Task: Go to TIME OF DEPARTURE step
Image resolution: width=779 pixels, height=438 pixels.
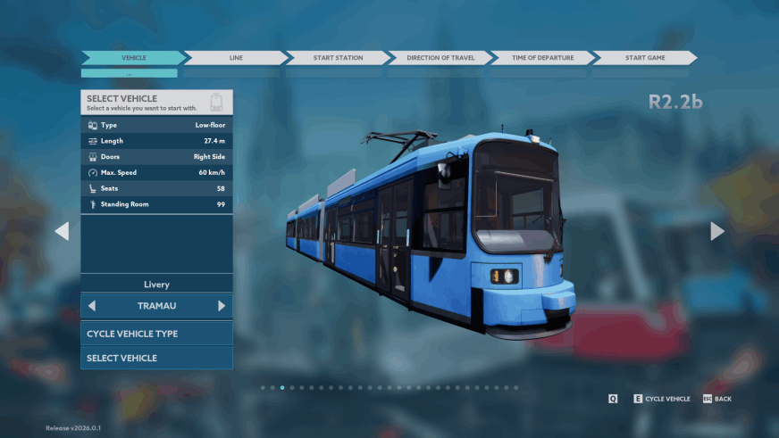Action: (542, 58)
